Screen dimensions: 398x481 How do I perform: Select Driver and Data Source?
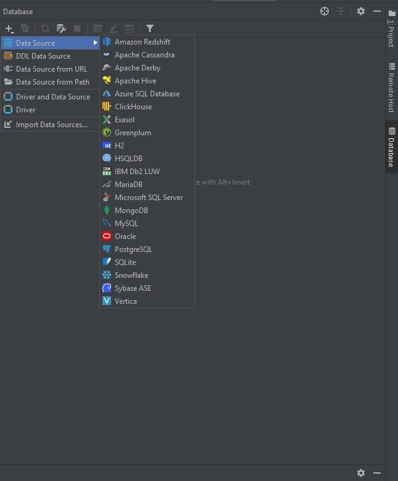[50, 96]
